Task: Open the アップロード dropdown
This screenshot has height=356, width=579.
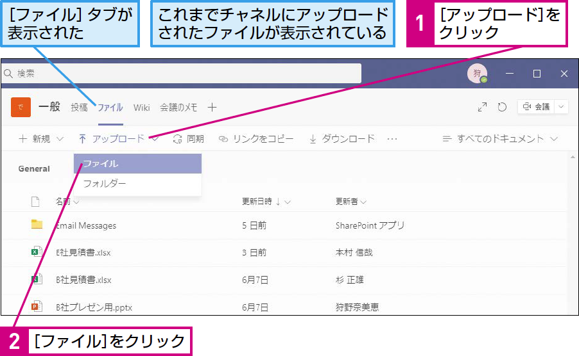Action: pyautogui.click(x=118, y=139)
